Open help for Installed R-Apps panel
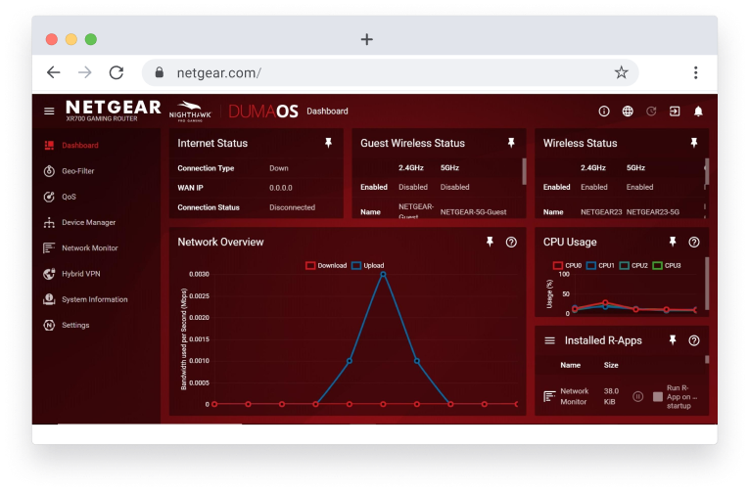The height and width of the screenshot is (492, 749). click(x=694, y=340)
